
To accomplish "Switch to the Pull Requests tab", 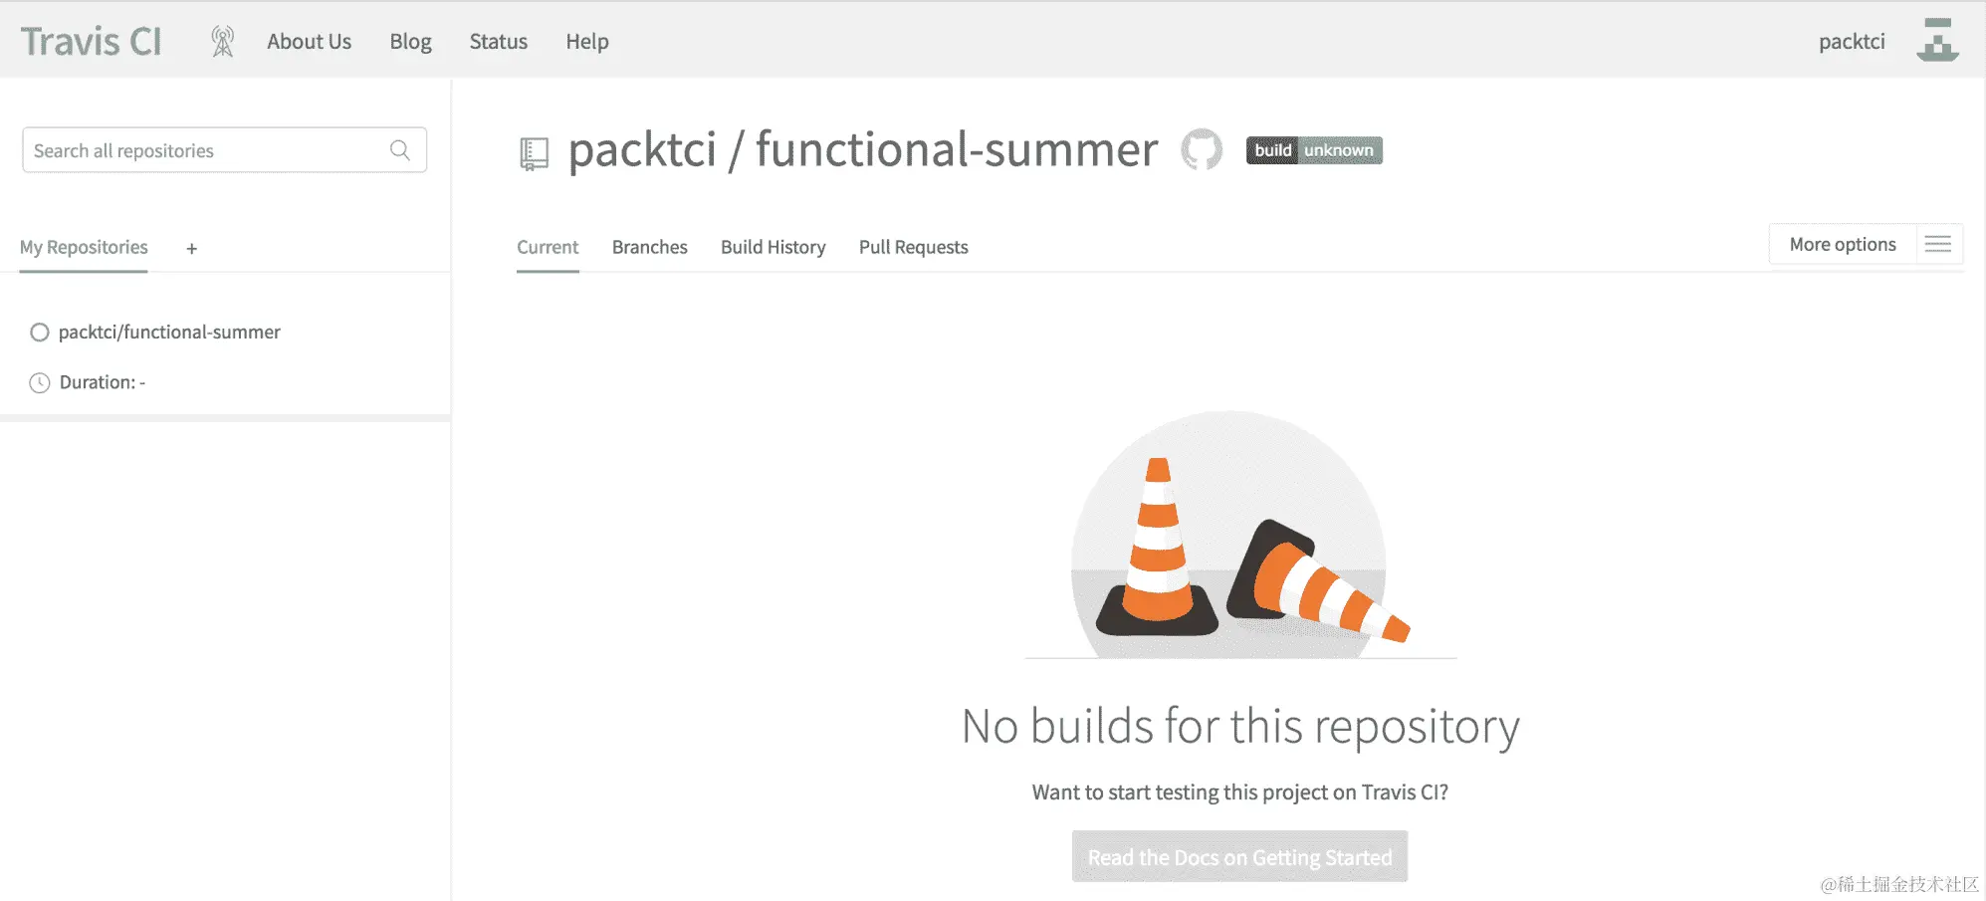I will pos(913,247).
